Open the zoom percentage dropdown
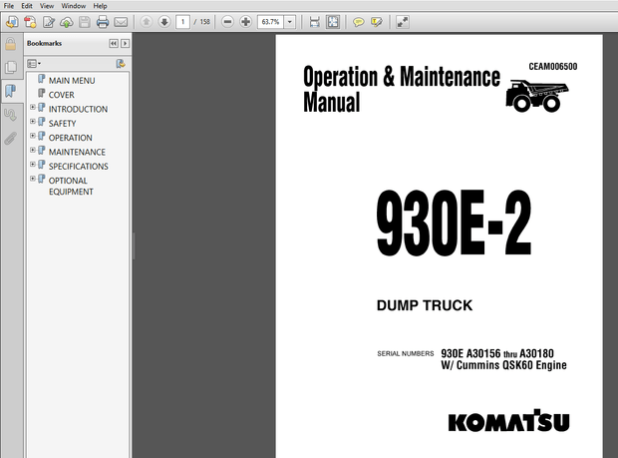 pos(290,21)
